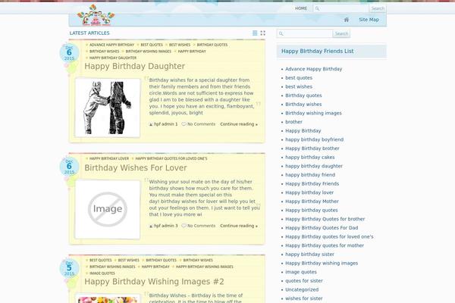Click the sidebar Search button
Screen dimensions: 455x303
tap(341, 33)
